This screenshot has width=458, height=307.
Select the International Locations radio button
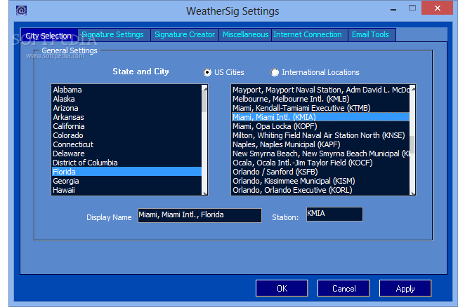coord(275,72)
